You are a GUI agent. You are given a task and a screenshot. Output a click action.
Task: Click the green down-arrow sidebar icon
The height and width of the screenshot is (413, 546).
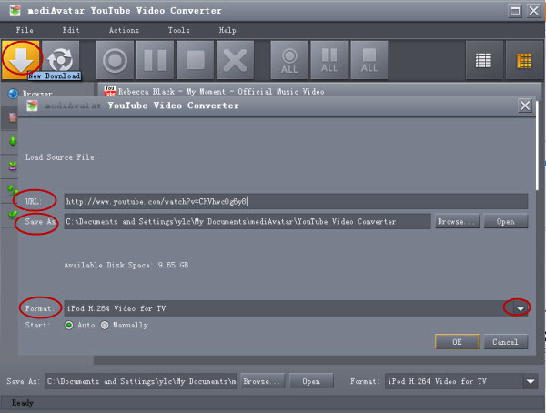pyautogui.click(x=13, y=141)
